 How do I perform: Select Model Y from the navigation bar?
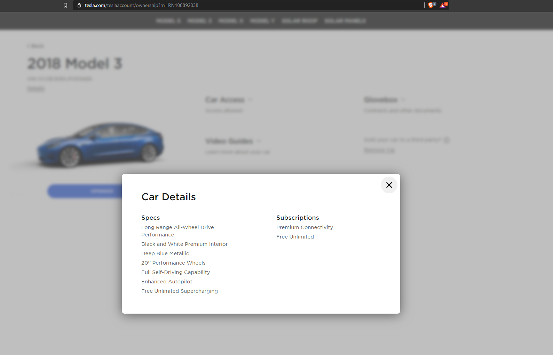[262, 21]
